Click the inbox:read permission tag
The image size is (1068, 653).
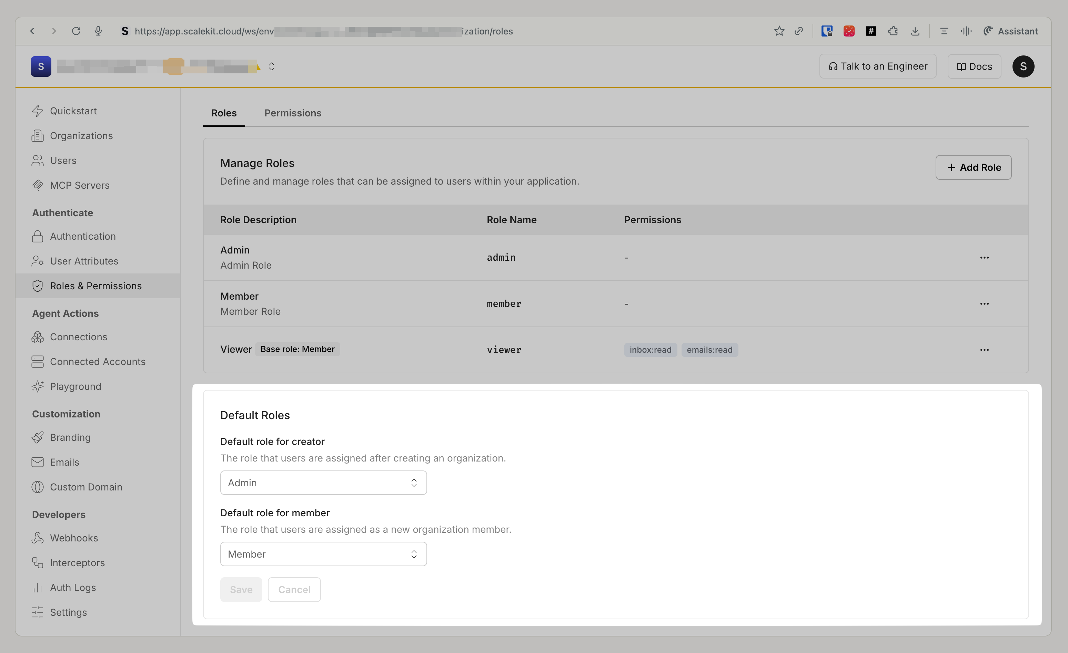(x=650, y=350)
